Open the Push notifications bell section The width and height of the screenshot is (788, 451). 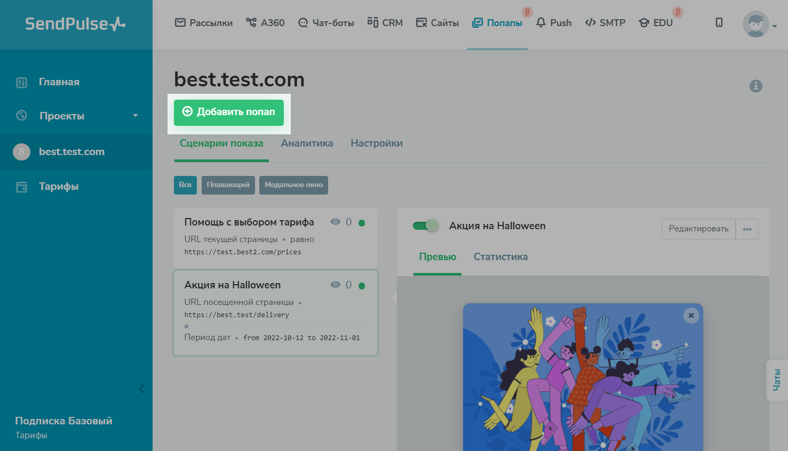pyautogui.click(x=553, y=23)
